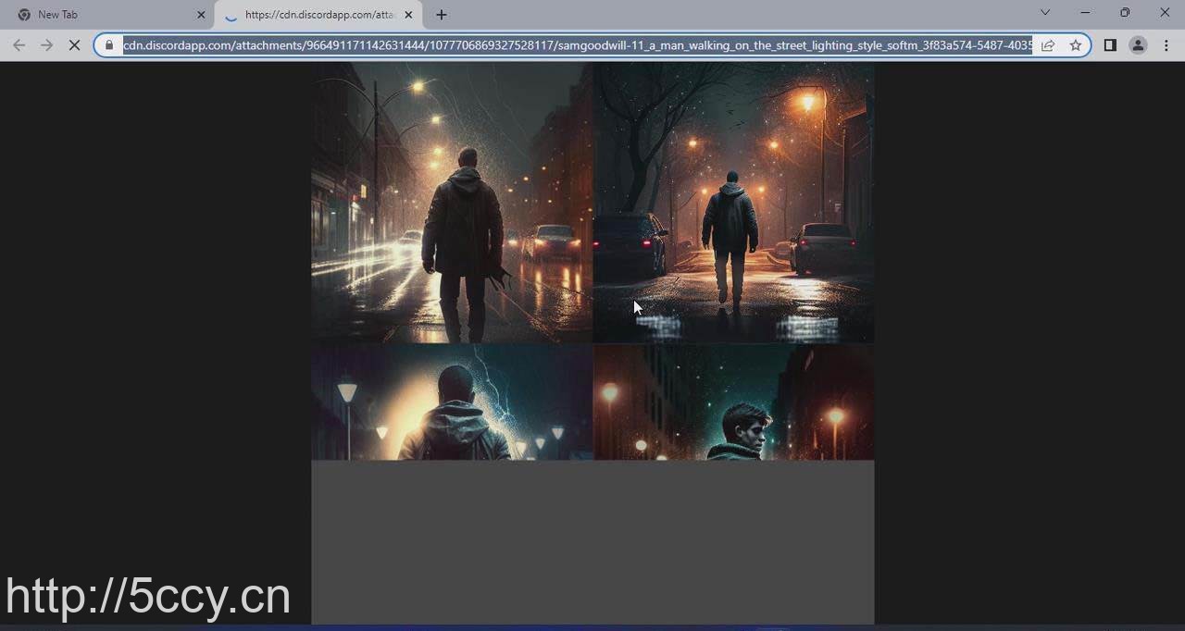
Task: Restore down the browser window
Action: pyautogui.click(x=1125, y=13)
